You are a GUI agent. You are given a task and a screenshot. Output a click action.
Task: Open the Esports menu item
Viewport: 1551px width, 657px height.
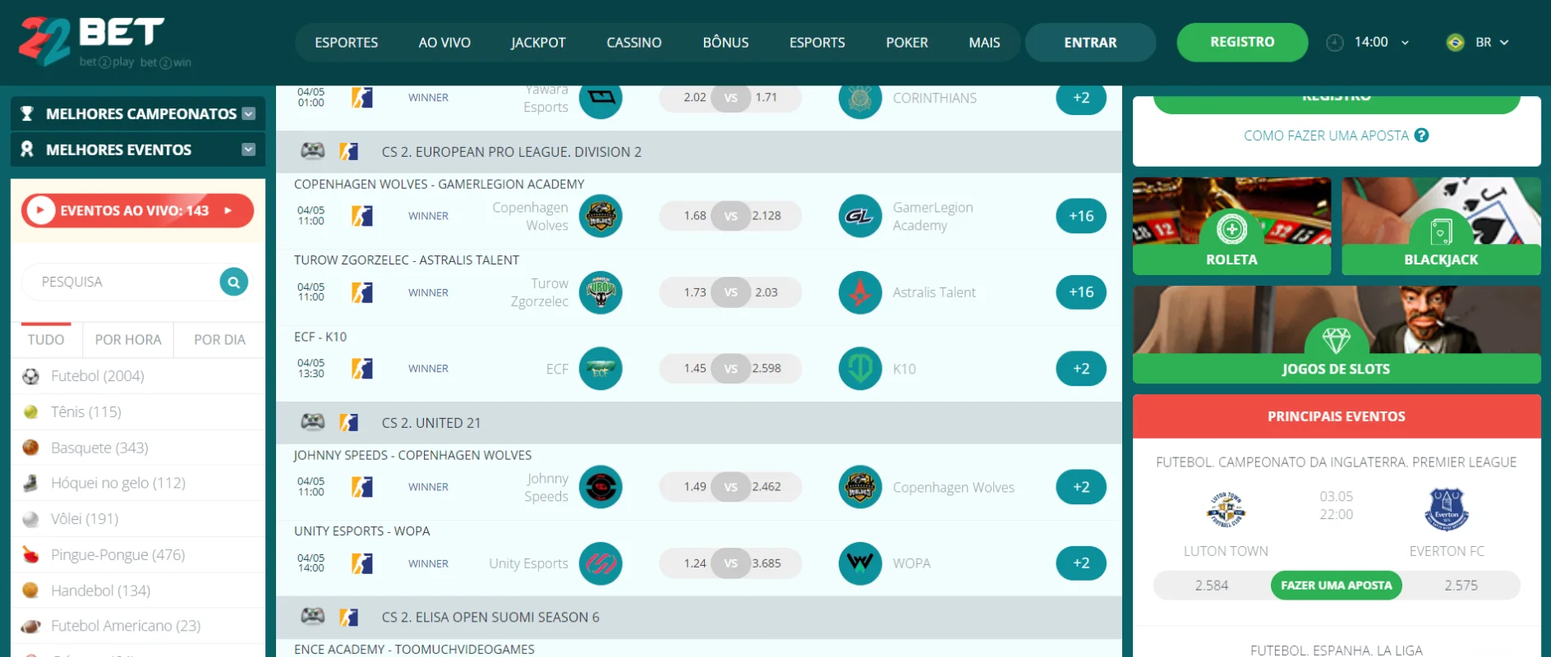[x=817, y=43]
